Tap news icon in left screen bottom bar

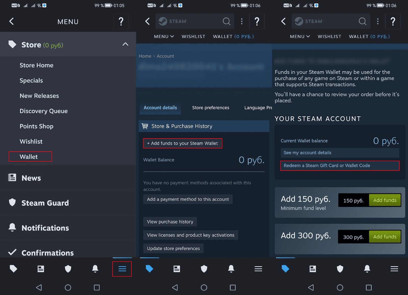[x=41, y=269]
